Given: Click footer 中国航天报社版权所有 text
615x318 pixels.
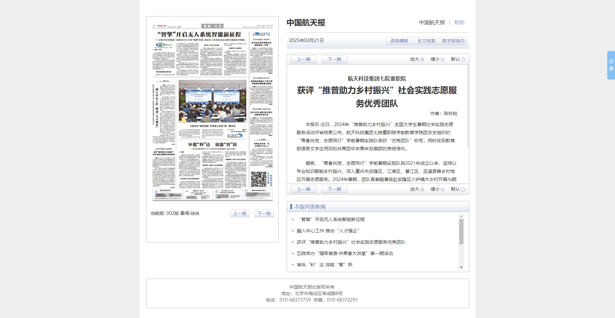Looking at the screenshot, I should click(312, 287).
